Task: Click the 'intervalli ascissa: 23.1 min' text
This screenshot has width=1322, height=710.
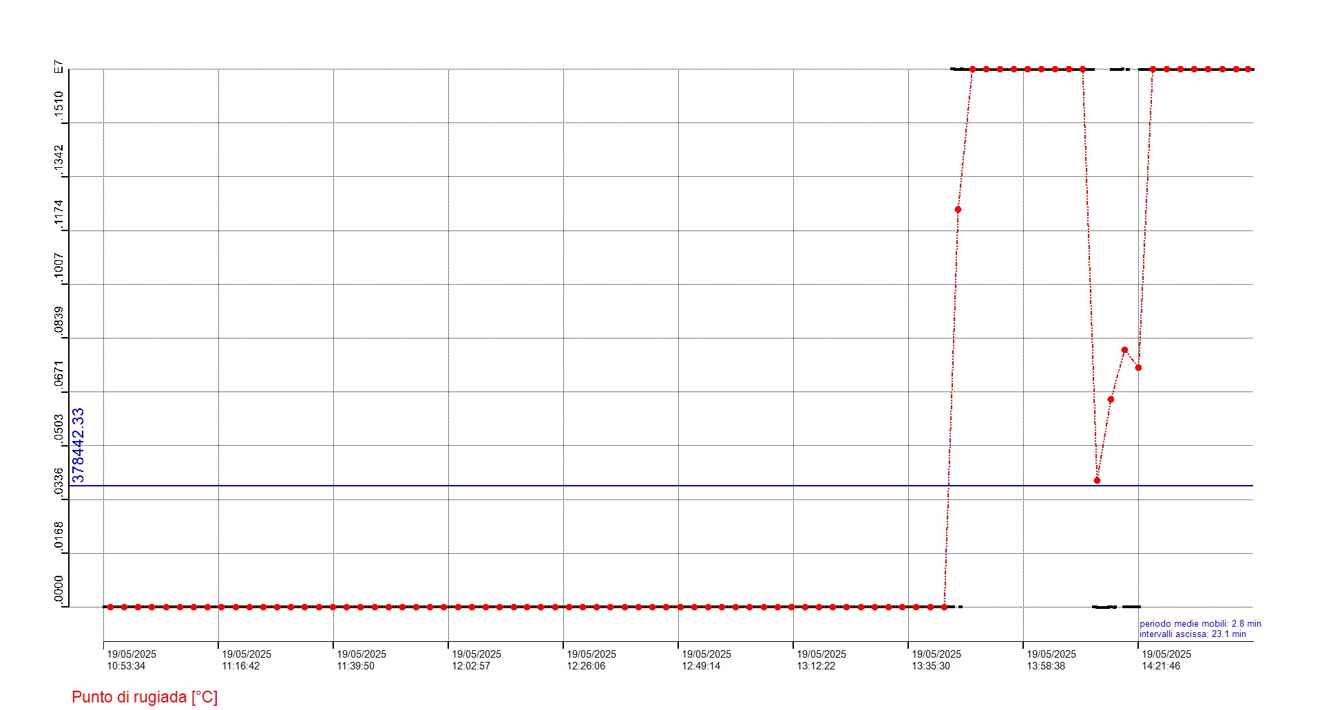Action: pos(1193,634)
